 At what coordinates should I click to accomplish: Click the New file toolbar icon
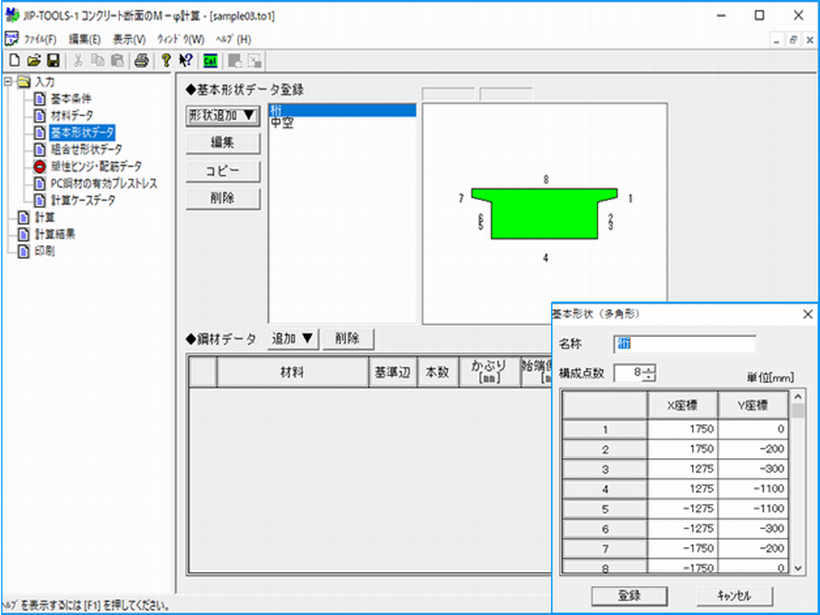point(14,60)
